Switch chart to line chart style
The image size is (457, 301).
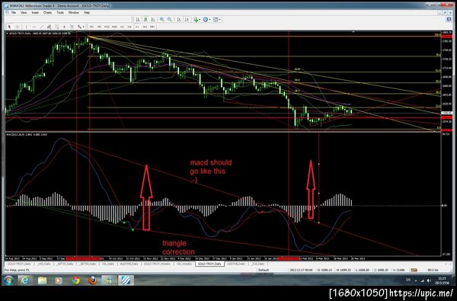(x=153, y=20)
